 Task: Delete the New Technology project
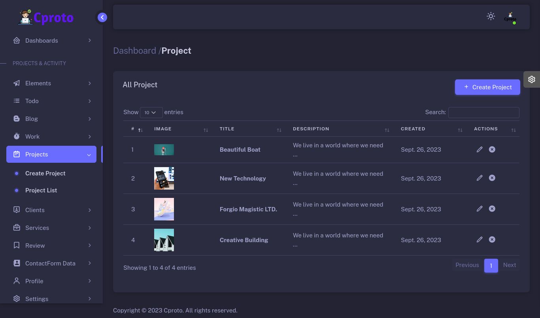click(492, 178)
